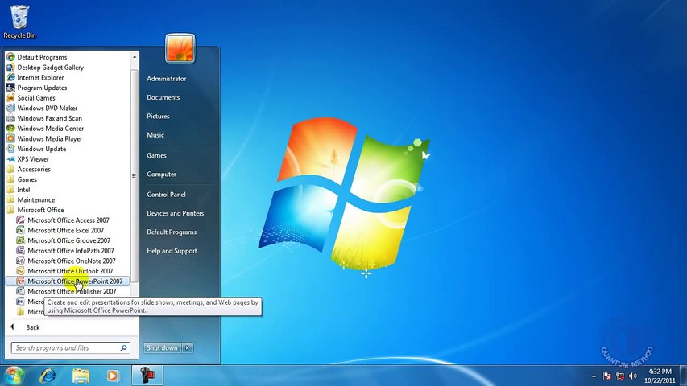Launch Microsoft Office Outlook 2007 icon

pyautogui.click(x=20, y=271)
